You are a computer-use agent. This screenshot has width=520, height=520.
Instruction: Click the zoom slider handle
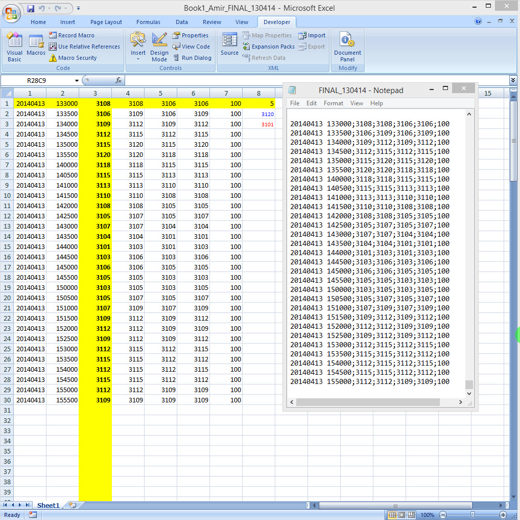pyautogui.click(x=472, y=515)
